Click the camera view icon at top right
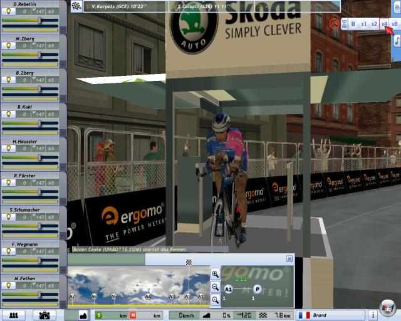The width and height of the screenshot is (401, 321). click(x=397, y=8)
